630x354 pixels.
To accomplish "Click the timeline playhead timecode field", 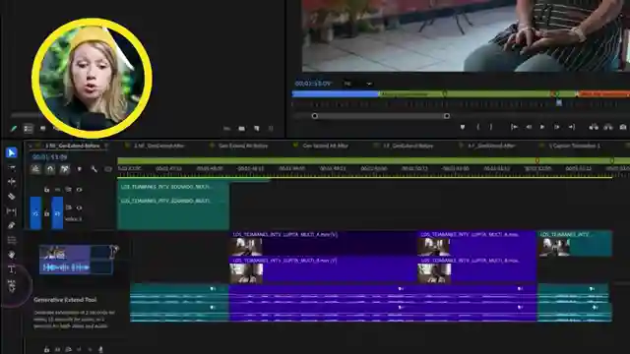I will [50, 157].
